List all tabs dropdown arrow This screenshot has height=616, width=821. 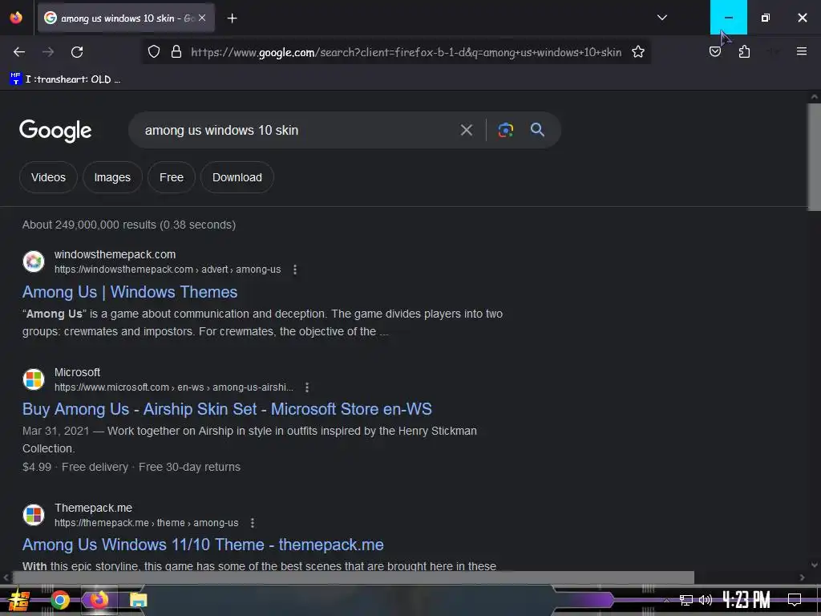click(661, 18)
